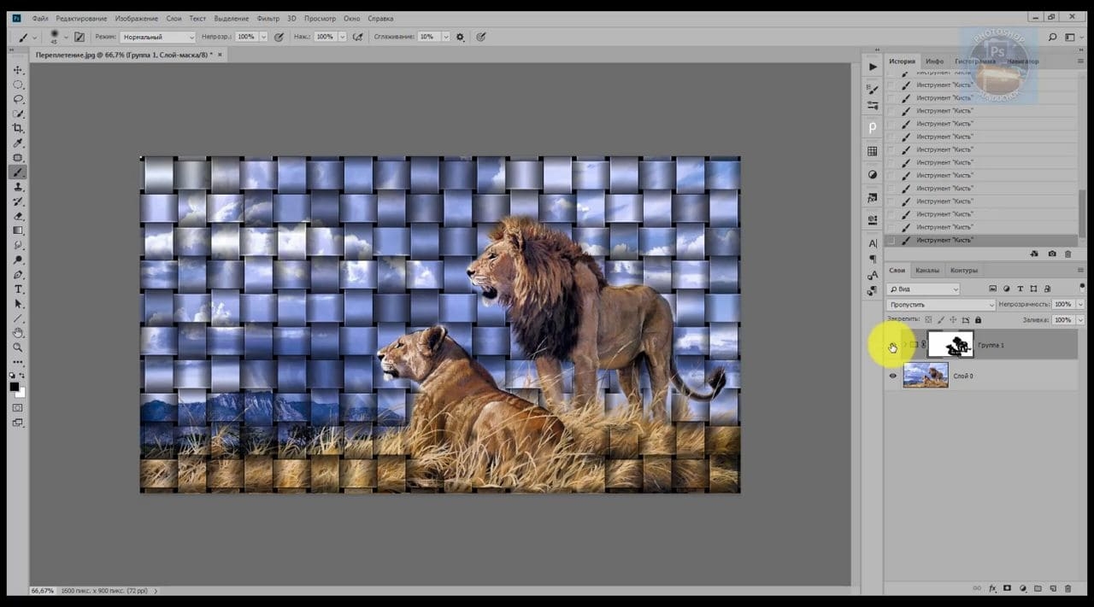Delete layer with Layers trash icon

pyautogui.click(x=1068, y=588)
